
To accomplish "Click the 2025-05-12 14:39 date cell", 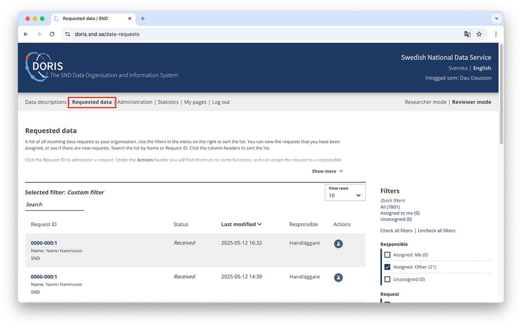I will point(242,277).
